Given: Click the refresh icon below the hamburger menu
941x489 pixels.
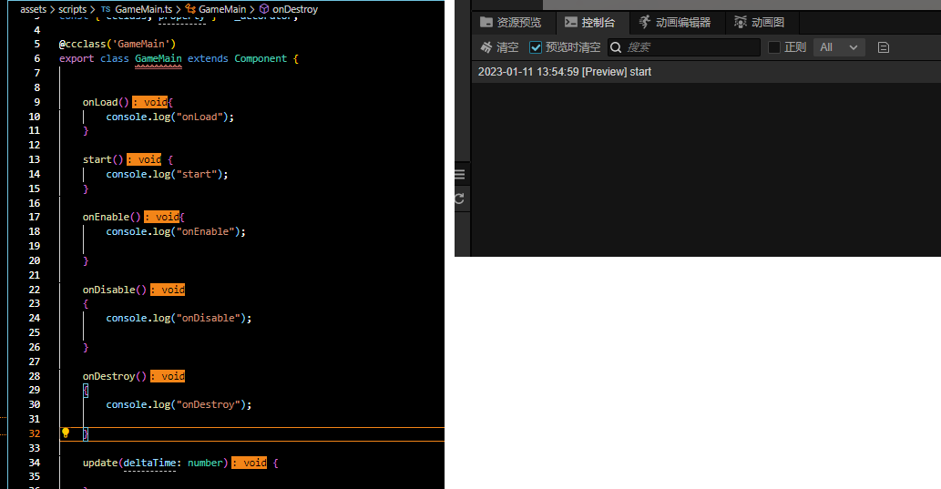Looking at the screenshot, I should pos(460,199).
